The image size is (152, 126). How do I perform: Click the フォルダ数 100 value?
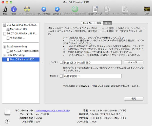[38, 122]
